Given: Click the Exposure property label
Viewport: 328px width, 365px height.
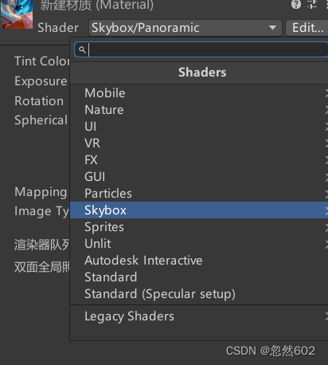Looking at the screenshot, I should coord(41,81).
